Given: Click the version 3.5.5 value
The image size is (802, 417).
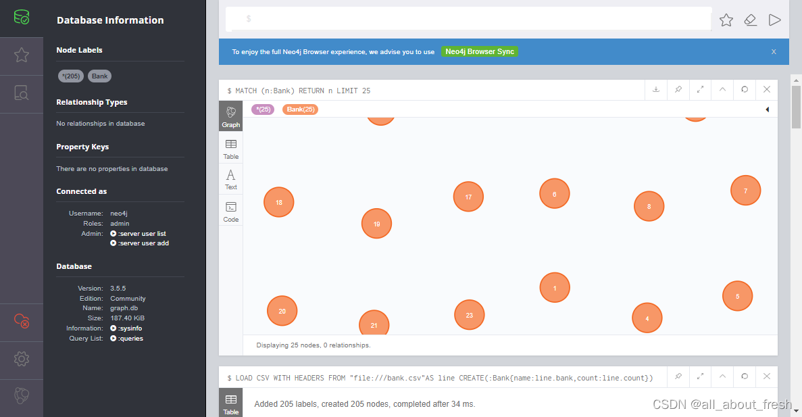Looking at the screenshot, I should click(x=118, y=289).
